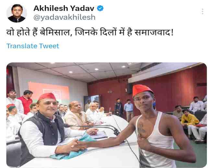The height and width of the screenshot is (168, 213).
Task: Open the @yadavakhilesh handle link
Action: tap(65, 18)
